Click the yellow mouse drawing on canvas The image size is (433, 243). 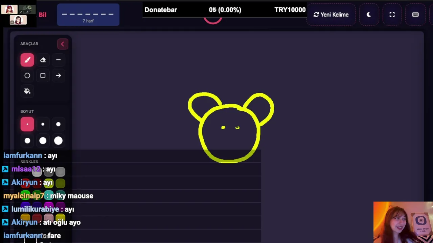tap(231, 128)
